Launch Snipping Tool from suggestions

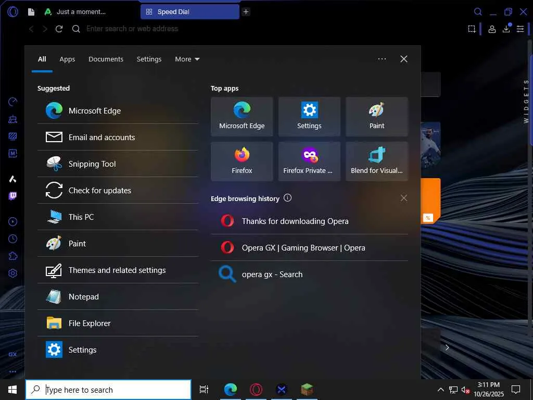(x=118, y=164)
